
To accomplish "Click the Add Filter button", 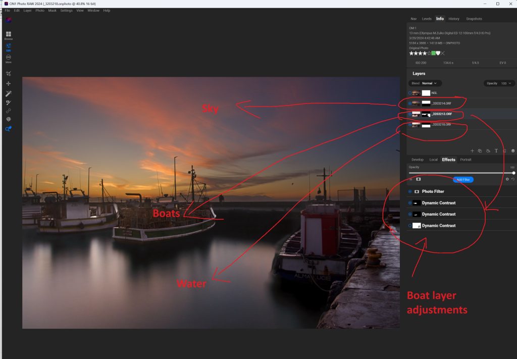I will [x=463, y=179].
